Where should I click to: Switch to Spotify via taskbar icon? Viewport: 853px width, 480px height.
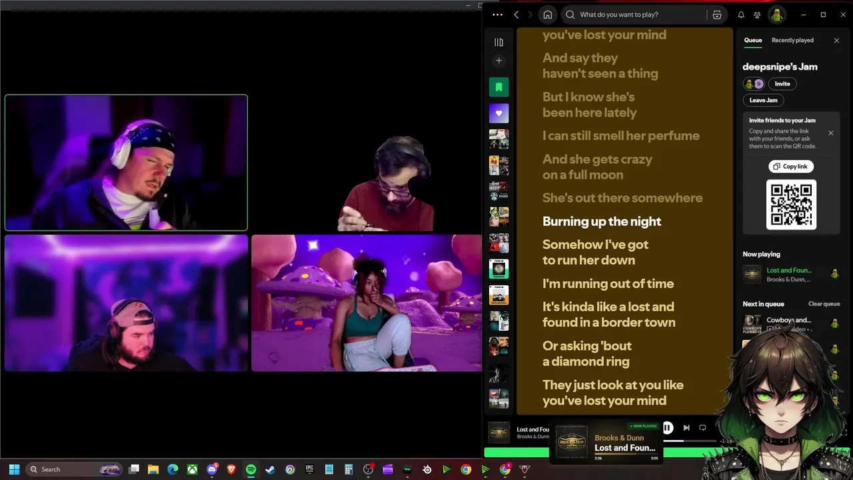tap(251, 469)
